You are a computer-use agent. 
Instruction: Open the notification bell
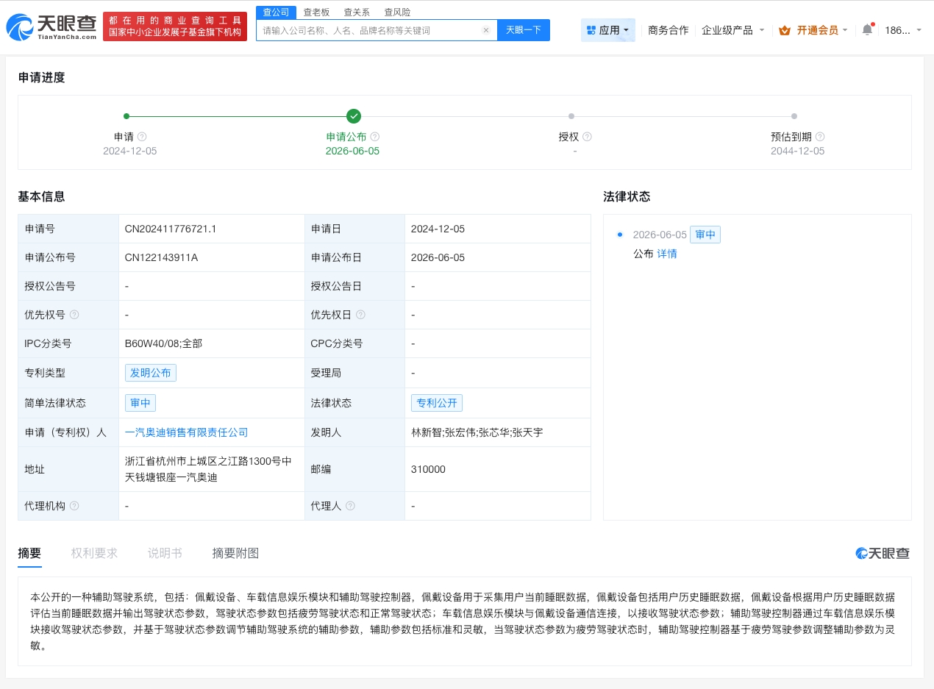click(x=867, y=30)
